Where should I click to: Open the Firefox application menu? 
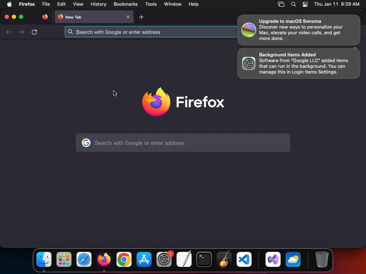pyautogui.click(x=27, y=4)
